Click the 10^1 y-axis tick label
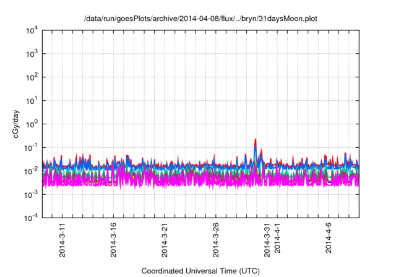 coord(32,100)
